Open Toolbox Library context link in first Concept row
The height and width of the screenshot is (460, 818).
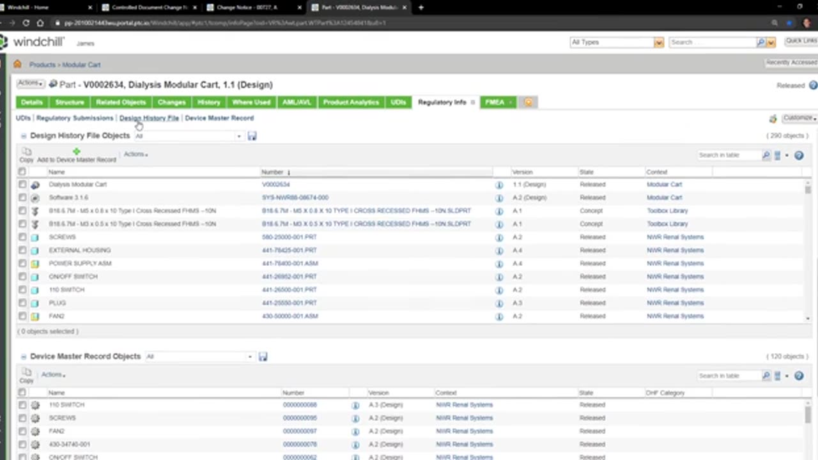pyautogui.click(x=667, y=211)
